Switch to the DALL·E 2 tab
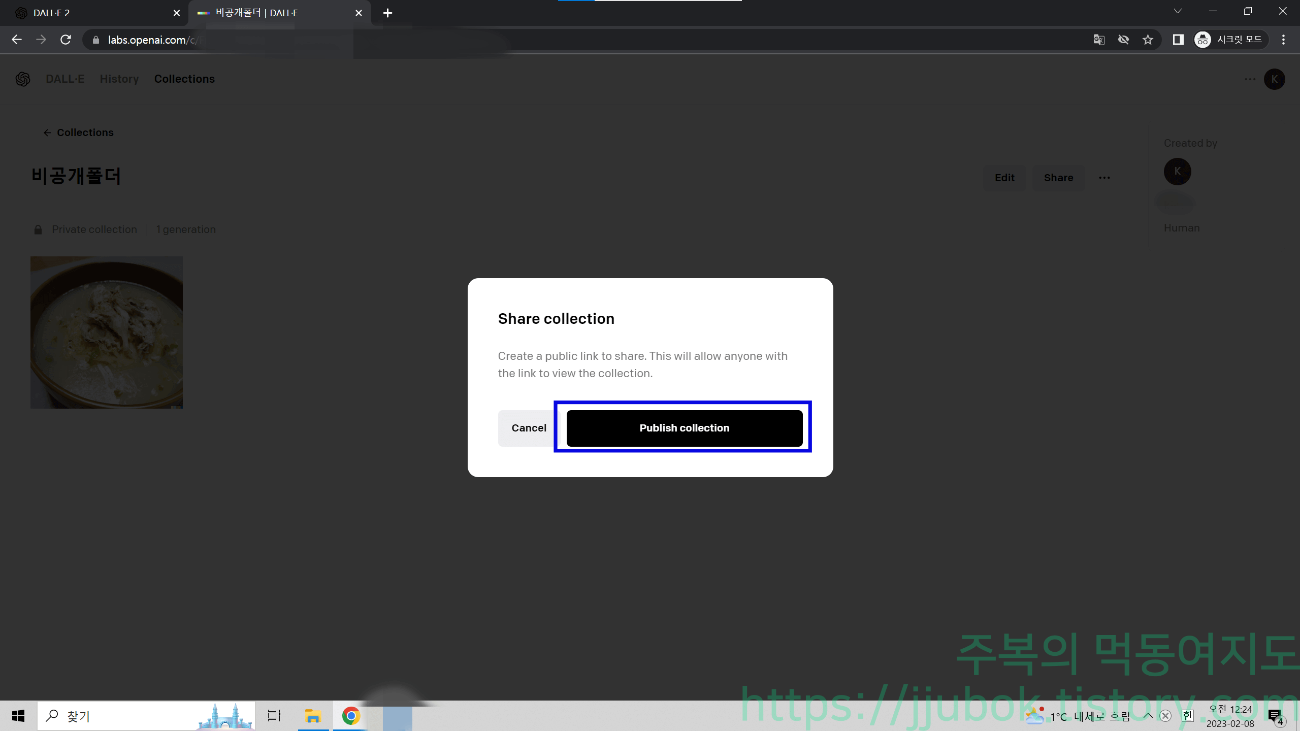Image resolution: width=1300 pixels, height=731 pixels. pos(91,13)
